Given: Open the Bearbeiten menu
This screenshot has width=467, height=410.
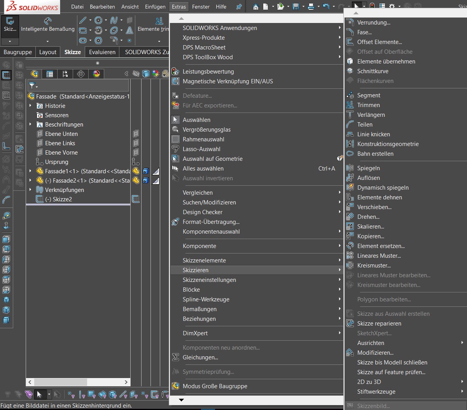Looking at the screenshot, I should pyautogui.click(x=102, y=7).
